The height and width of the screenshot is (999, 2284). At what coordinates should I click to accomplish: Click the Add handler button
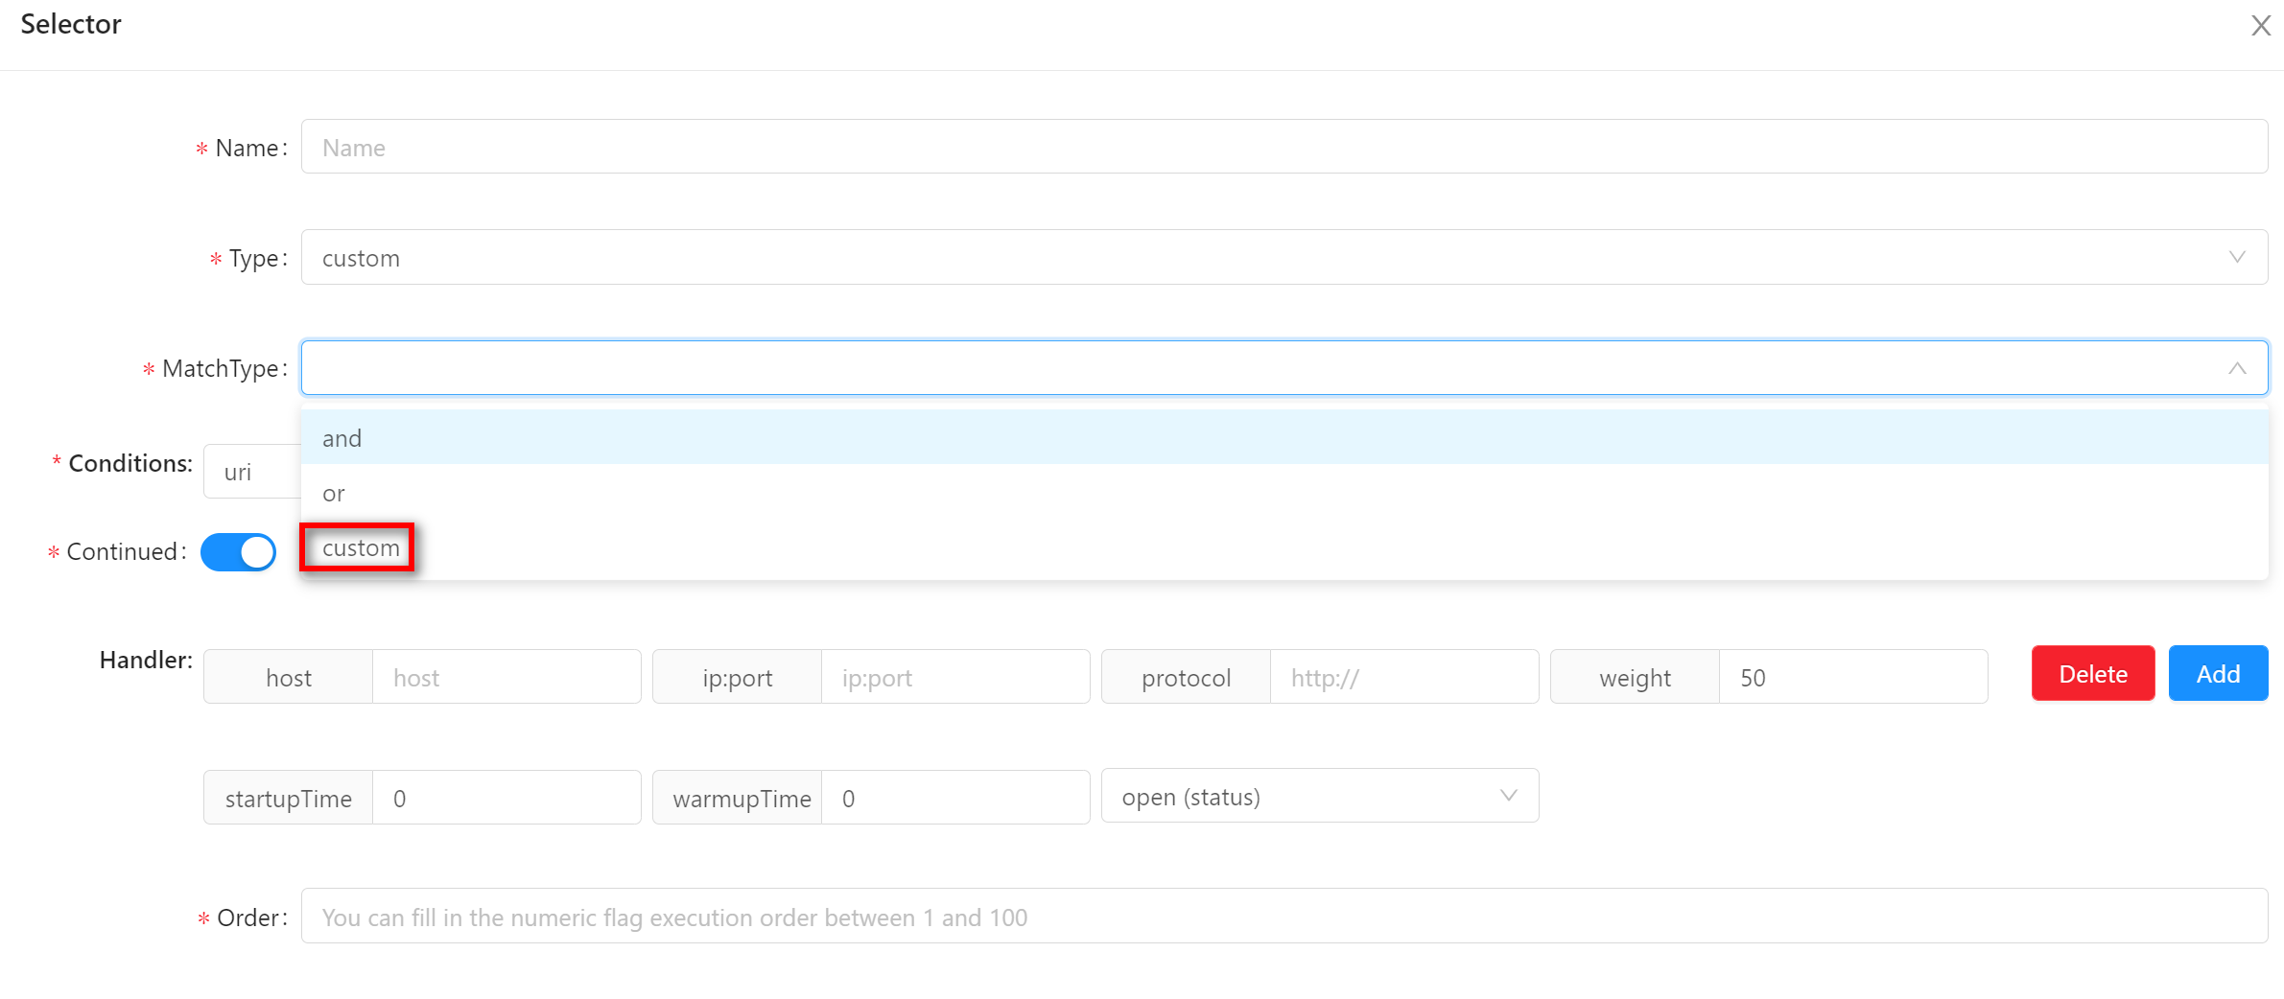coord(2216,673)
